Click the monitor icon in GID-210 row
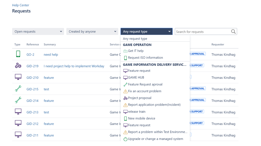261x146 pixels. 18,77
